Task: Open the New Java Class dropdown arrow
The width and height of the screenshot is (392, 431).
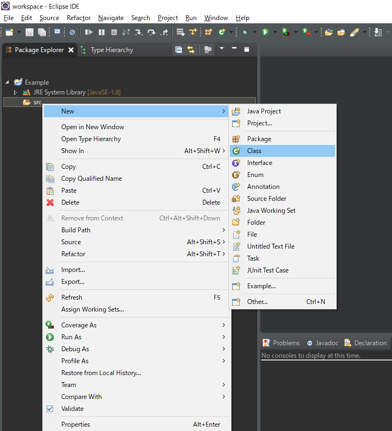Action: 231,32
